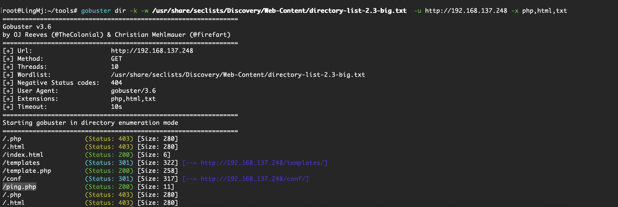Click the /template.php result entry
This screenshot has height=207, width=618.
click(27, 171)
